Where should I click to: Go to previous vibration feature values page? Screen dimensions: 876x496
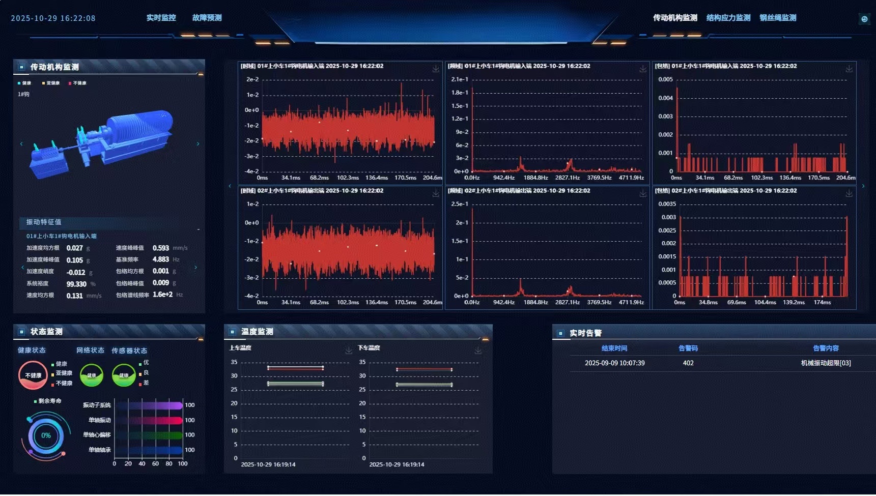[22, 267]
